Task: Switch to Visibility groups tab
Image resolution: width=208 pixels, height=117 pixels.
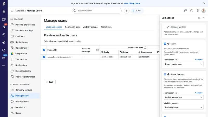Action: point(90,27)
